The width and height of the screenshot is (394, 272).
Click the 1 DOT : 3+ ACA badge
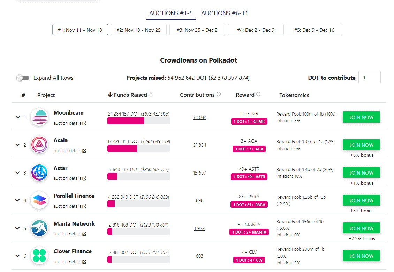(249, 149)
